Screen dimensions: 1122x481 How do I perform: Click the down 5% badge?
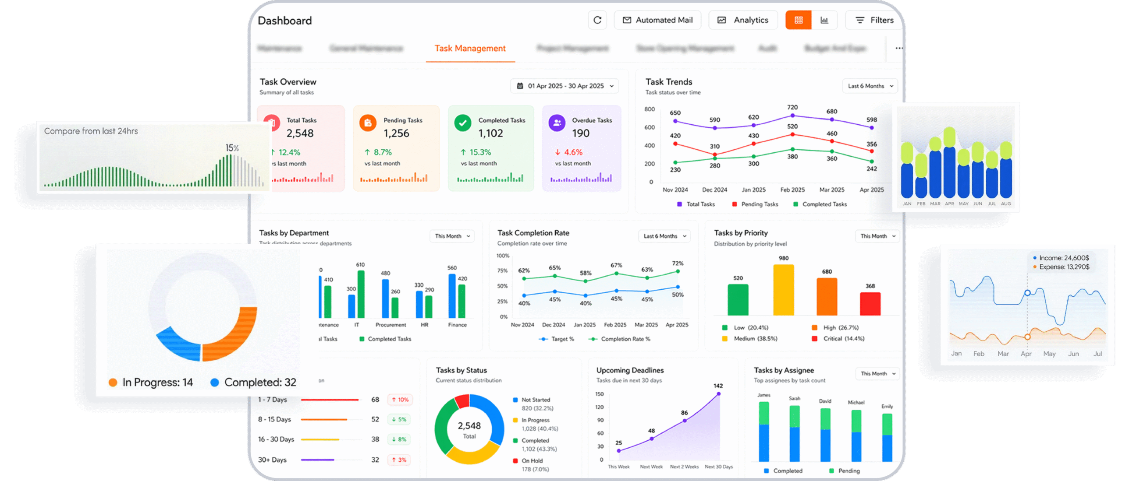point(399,419)
